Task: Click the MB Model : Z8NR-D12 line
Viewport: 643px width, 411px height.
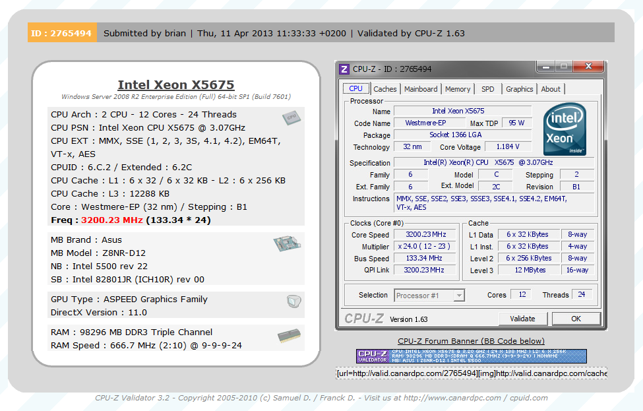Action: (x=98, y=253)
